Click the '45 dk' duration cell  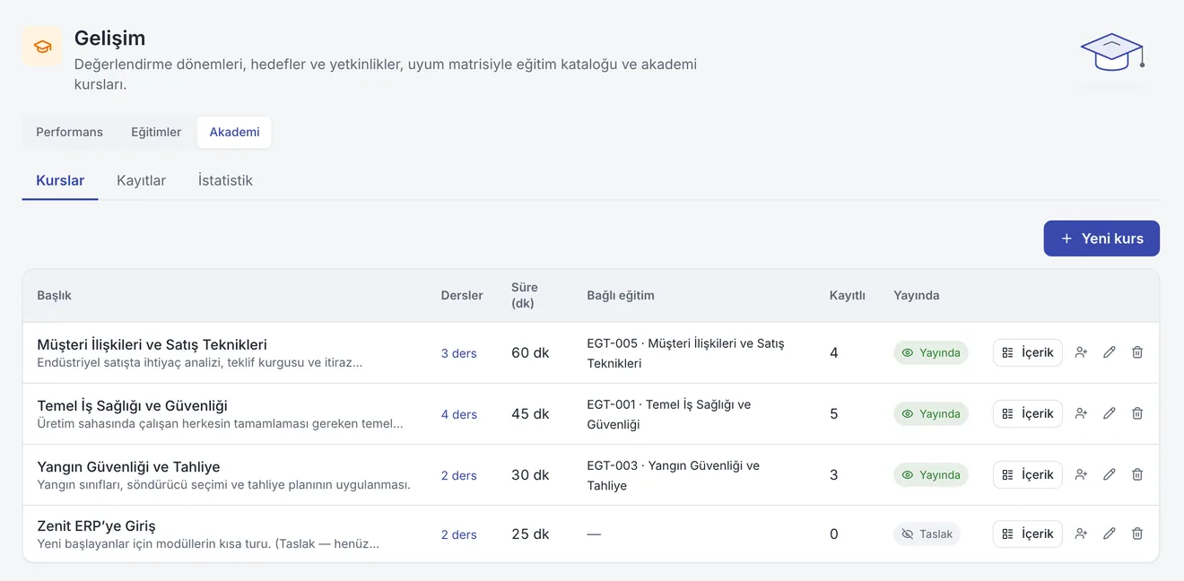[530, 414]
